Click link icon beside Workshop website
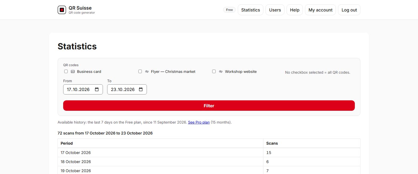Viewport: 418px width, 174px height. pyautogui.click(x=221, y=72)
